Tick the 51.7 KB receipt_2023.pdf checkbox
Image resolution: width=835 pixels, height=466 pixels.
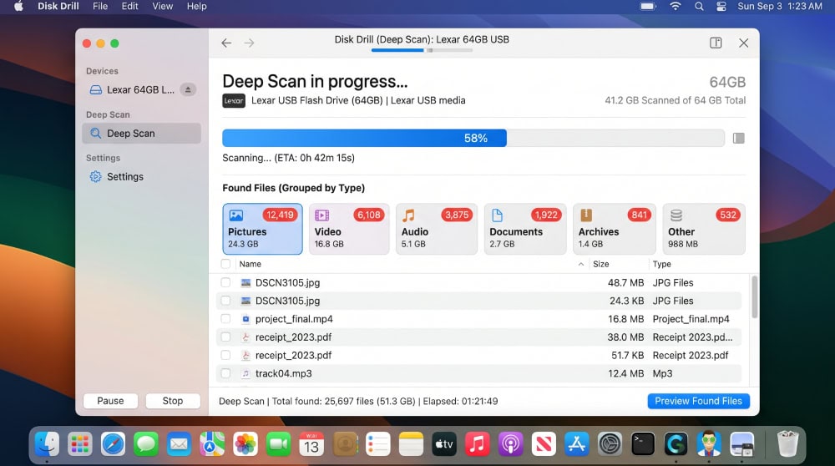pos(225,355)
